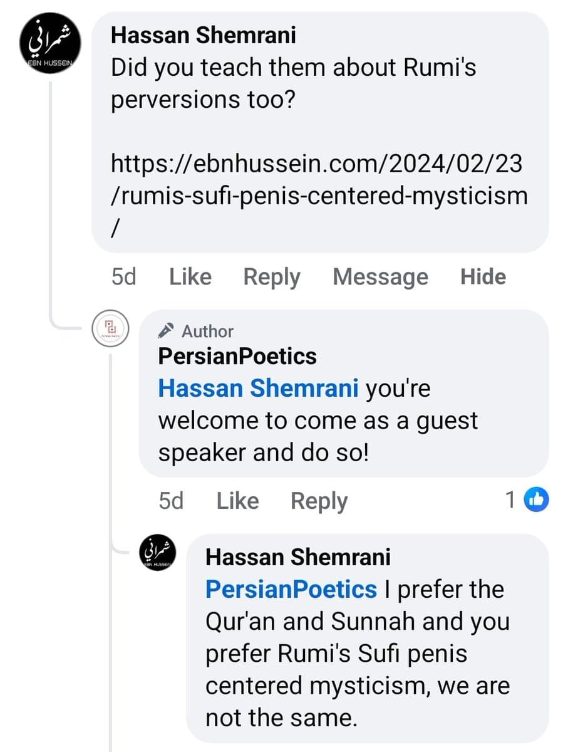Image resolution: width=568 pixels, height=752 pixels.
Task: Open the ebnhussein.com article link
Action: coord(319,197)
